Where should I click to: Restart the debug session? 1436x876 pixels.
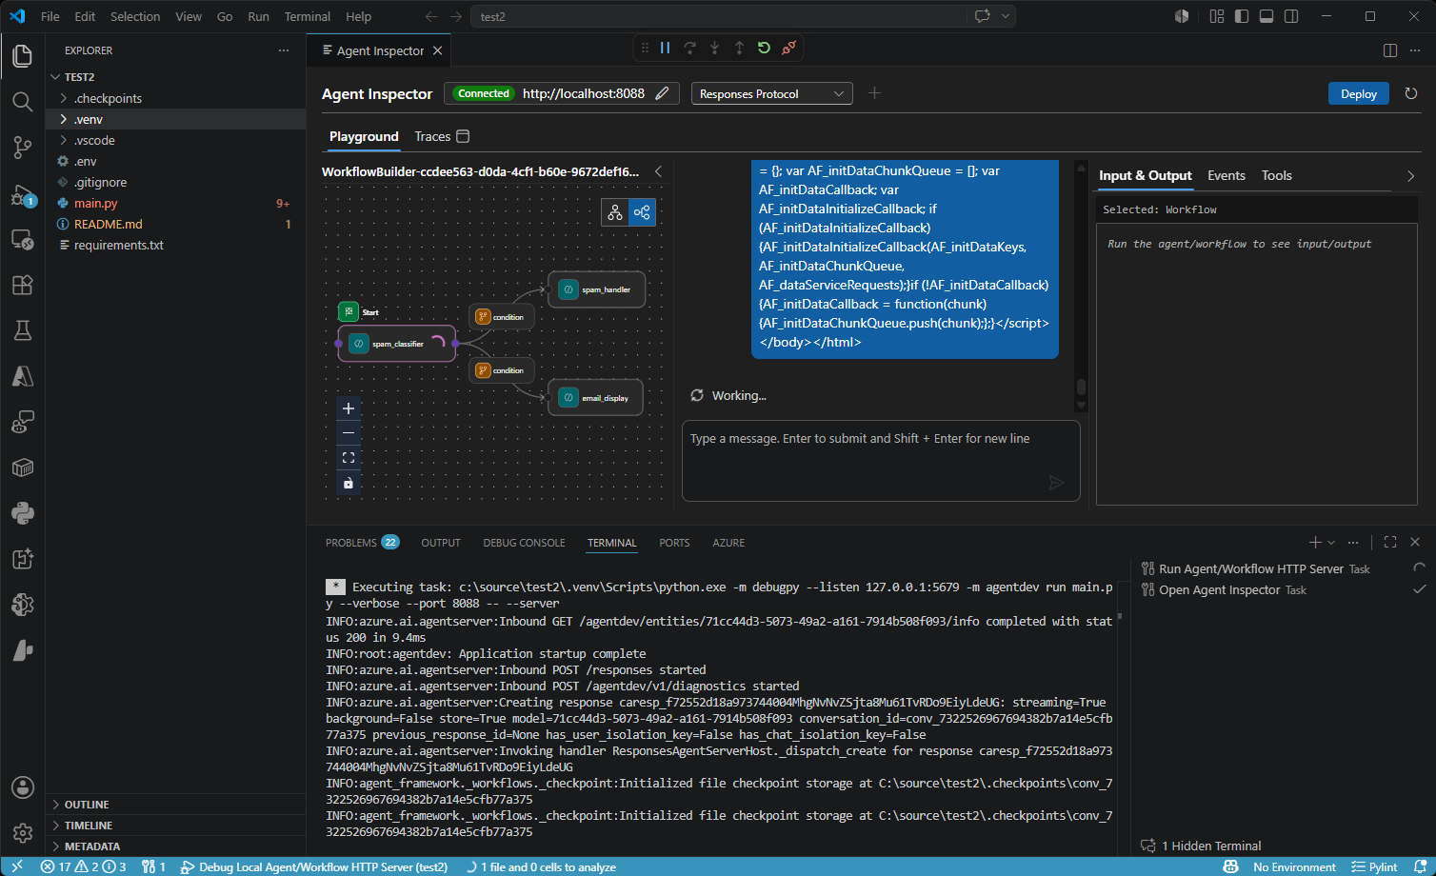[x=764, y=48]
